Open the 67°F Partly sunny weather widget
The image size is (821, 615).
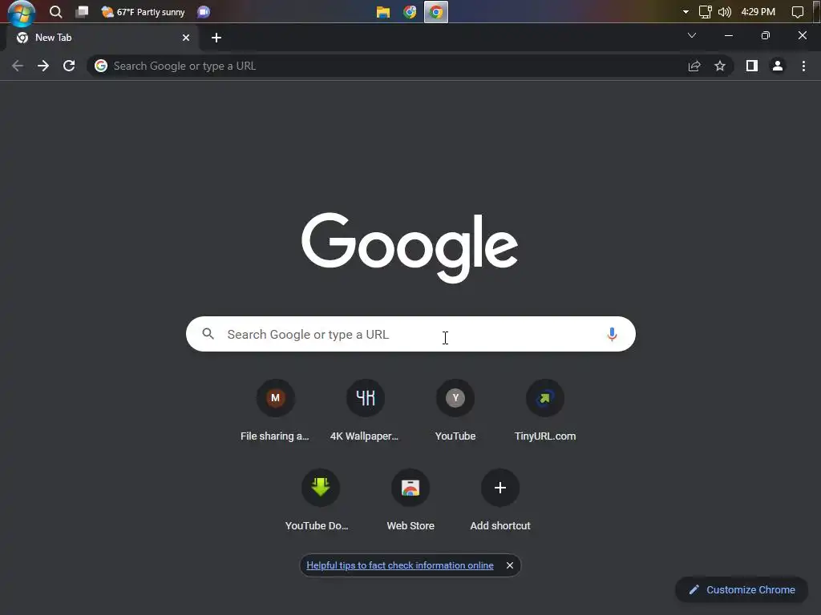pyautogui.click(x=144, y=12)
